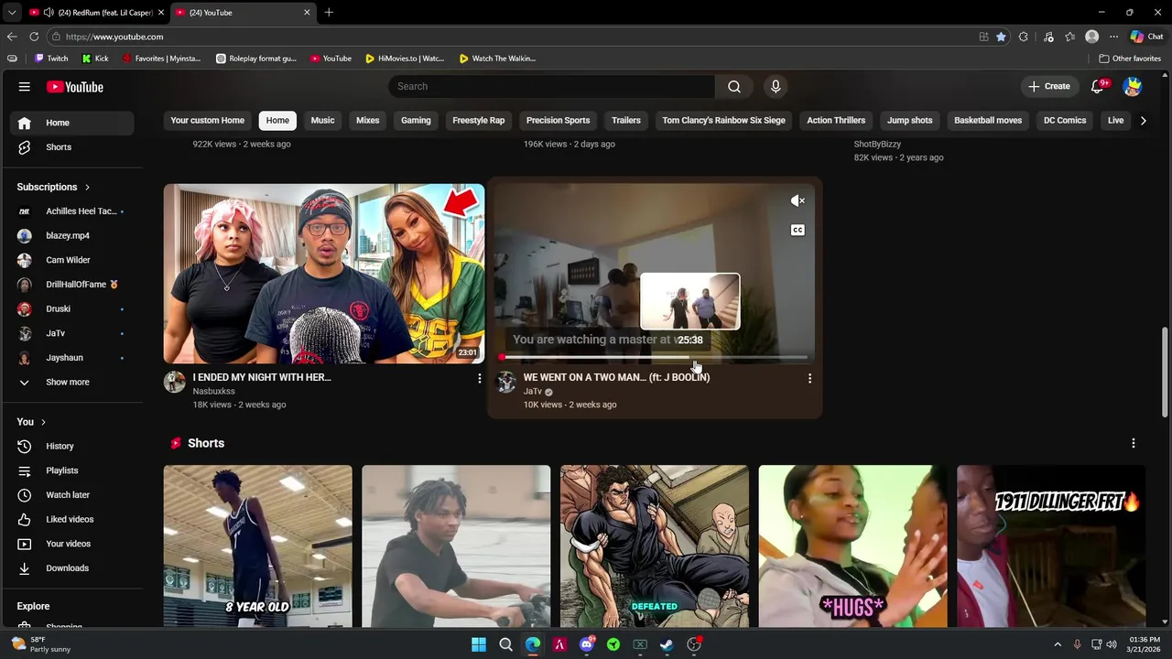Open Playlists in the sidebar
Viewport: 1172px width, 659px height.
point(73,470)
